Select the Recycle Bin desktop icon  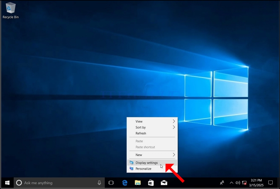pyautogui.click(x=11, y=10)
